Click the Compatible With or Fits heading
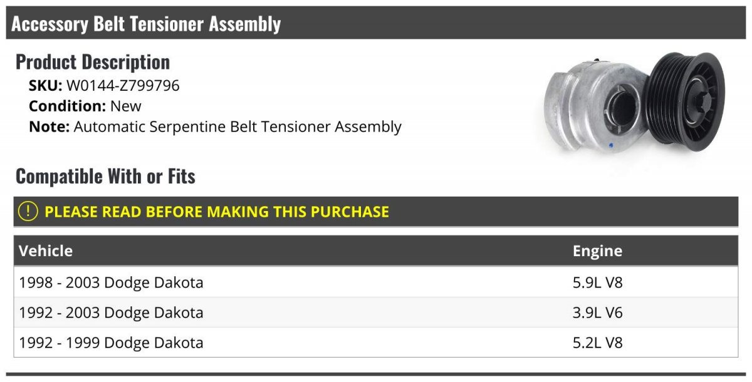The height and width of the screenshot is (382, 752). point(105,177)
